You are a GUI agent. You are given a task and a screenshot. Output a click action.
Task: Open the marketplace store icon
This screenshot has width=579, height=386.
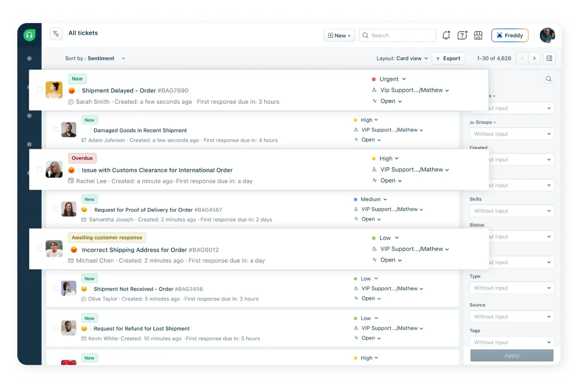tap(478, 35)
